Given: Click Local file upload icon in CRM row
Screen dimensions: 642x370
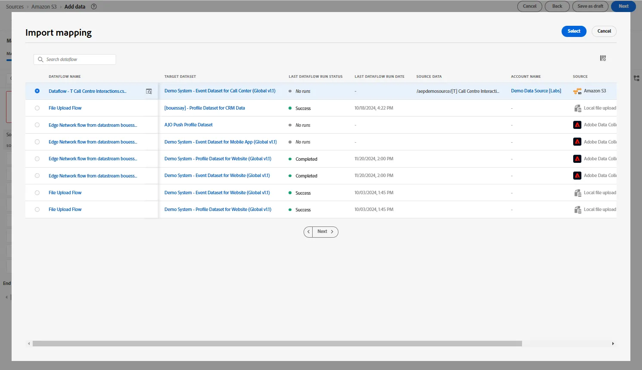Looking at the screenshot, I should coord(577,108).
